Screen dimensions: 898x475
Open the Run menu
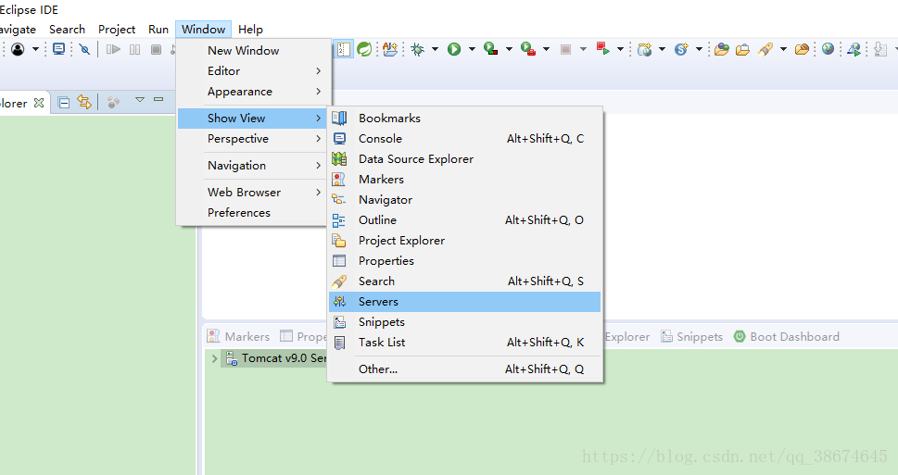click(158, 30)
